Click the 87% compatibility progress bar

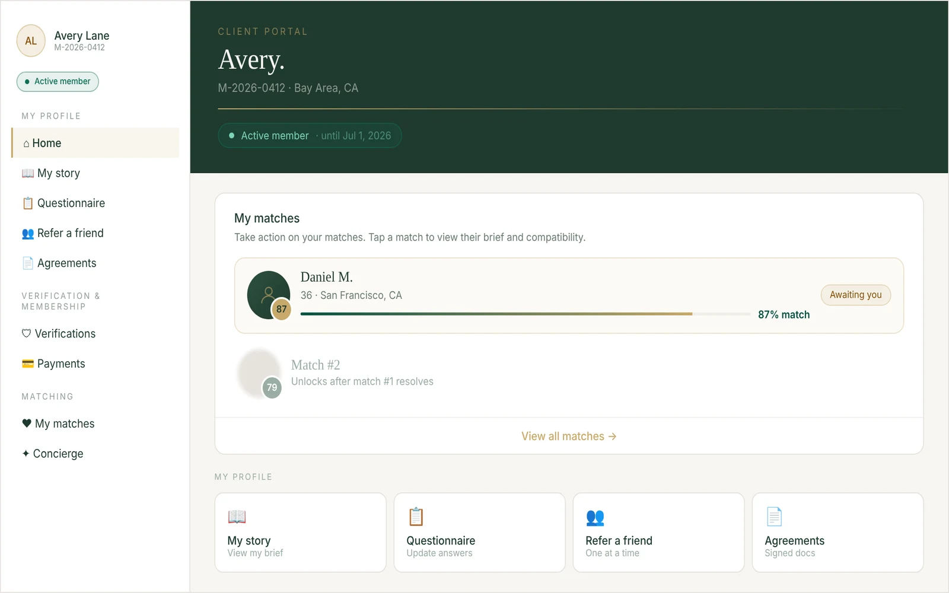(526, 314)
